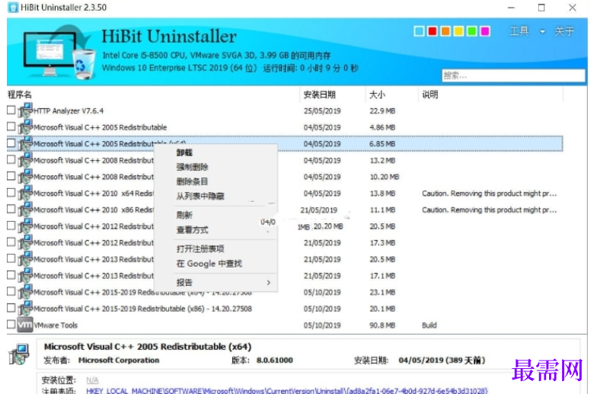
Task: Click the 22.9 MB size cell
Action: coord(382,111)
